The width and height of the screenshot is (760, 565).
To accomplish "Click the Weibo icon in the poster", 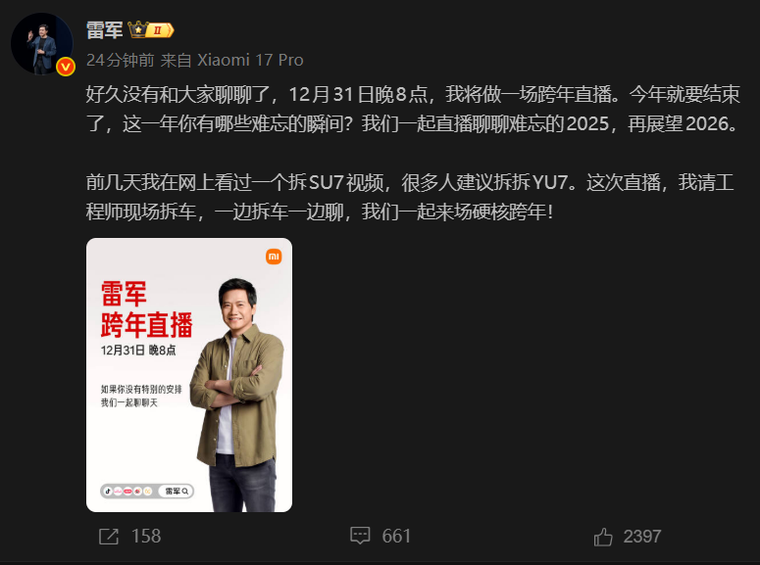I will [x=137, y=492].
